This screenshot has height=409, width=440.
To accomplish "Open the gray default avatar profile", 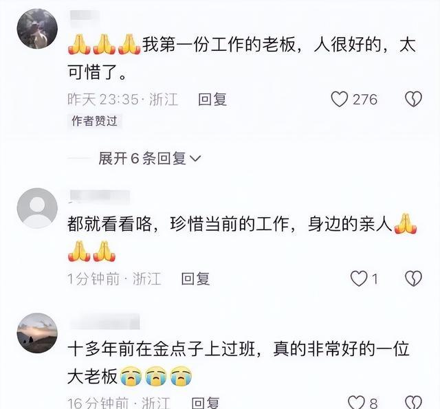I will [x=37, y=208].
